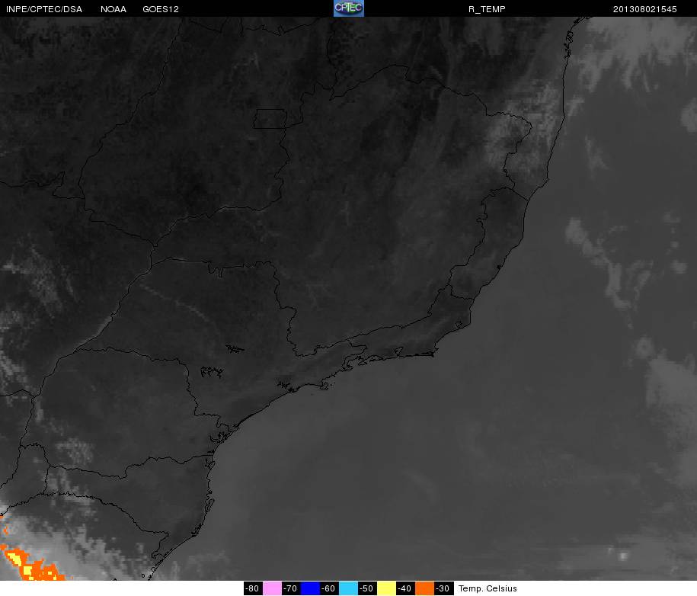Click the -50 legend temperature label

(366, 588)
